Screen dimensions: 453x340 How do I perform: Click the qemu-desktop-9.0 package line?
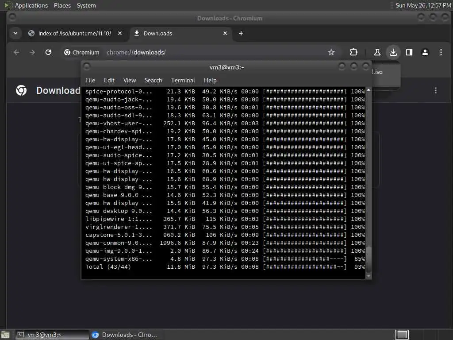tap(225, 211)
